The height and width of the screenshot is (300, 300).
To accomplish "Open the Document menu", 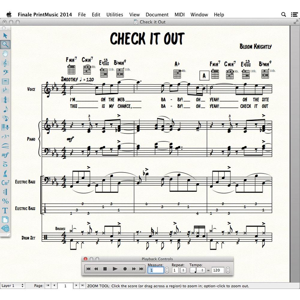I will pyautogui.click(x=157, y=14).
